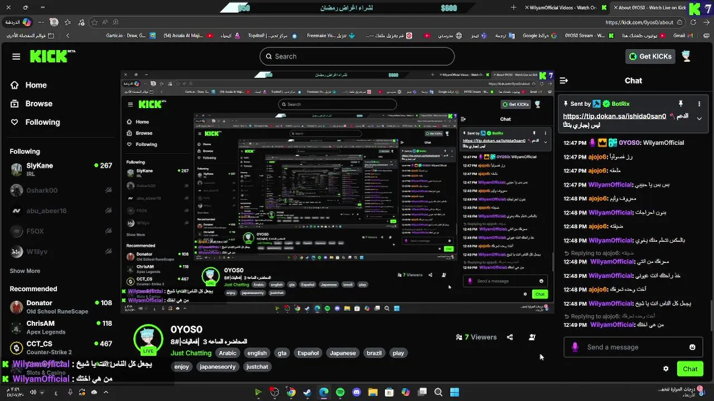This screenshot has width=714, height=401.
Task: Click the purple chat identity icon
Action: pos(575,347)
